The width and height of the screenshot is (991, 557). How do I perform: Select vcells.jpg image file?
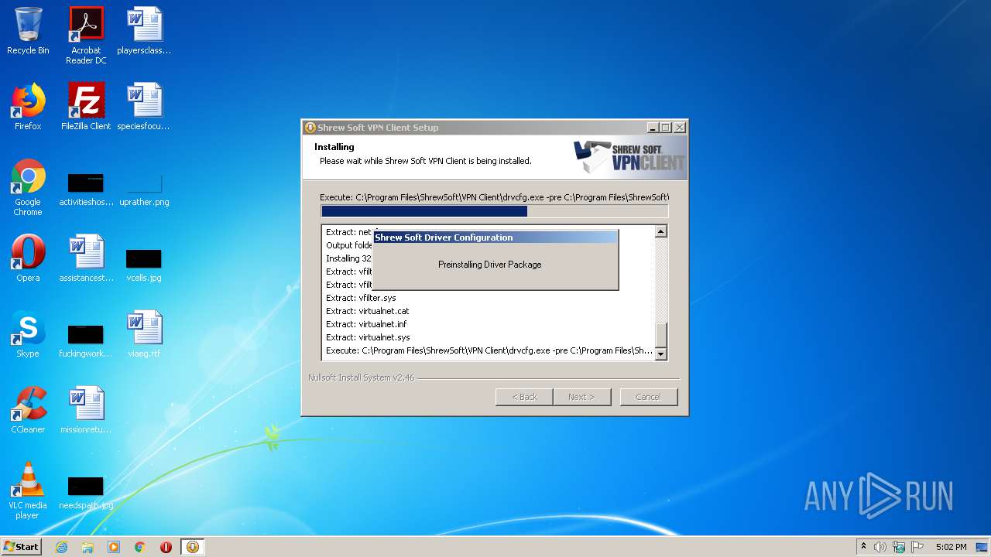[x=144, y=265]
